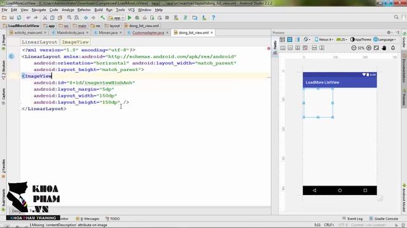Click the Stop square toolbar icon
Image resolution: width=407 pixels, height=228 pixels.
167,18
